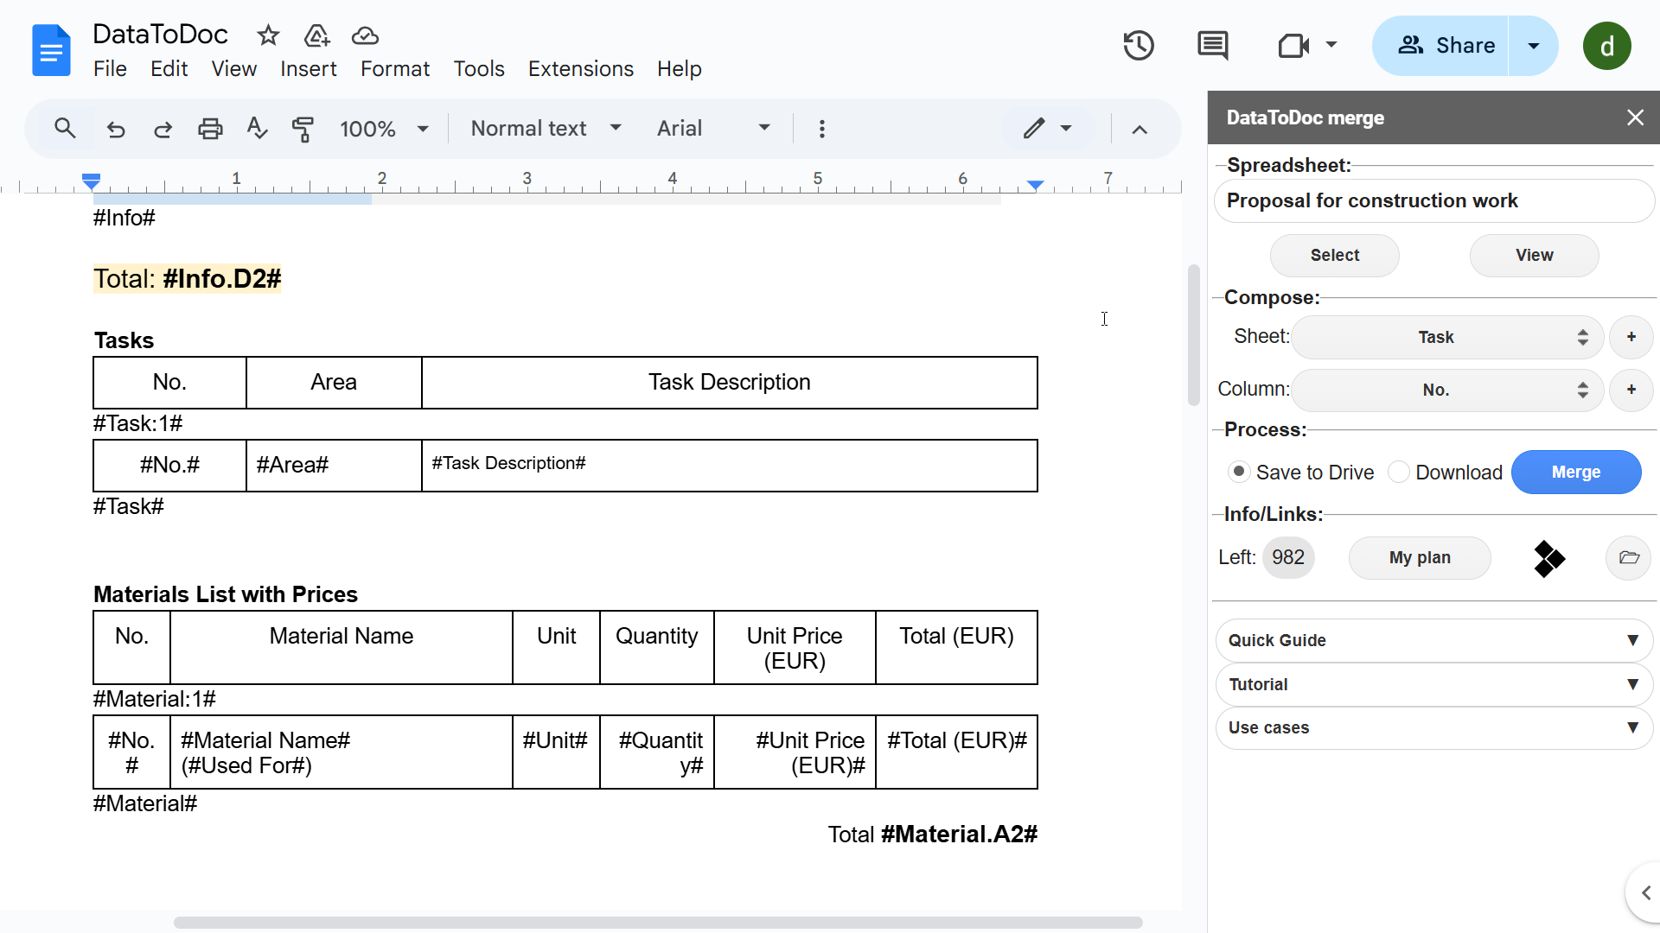Print the document
Image resolution: width=1660 pixels, height=933 pixels.
[x=210, y=129]
